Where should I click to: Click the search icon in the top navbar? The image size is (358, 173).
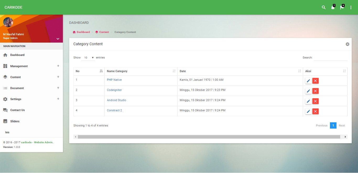pos(323,7)
